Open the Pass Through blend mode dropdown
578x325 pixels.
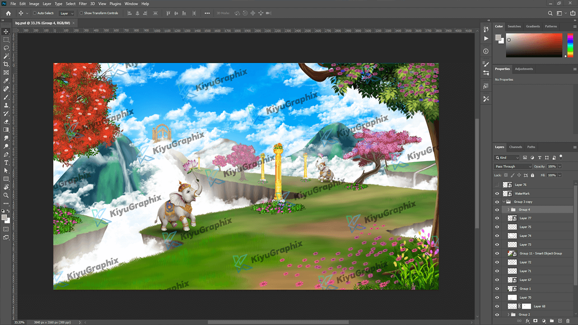513,167
